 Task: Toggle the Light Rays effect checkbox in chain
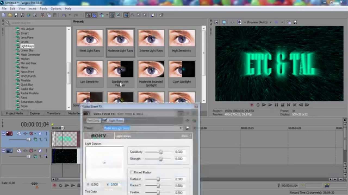pyautogui.click(x=105, y=120)
